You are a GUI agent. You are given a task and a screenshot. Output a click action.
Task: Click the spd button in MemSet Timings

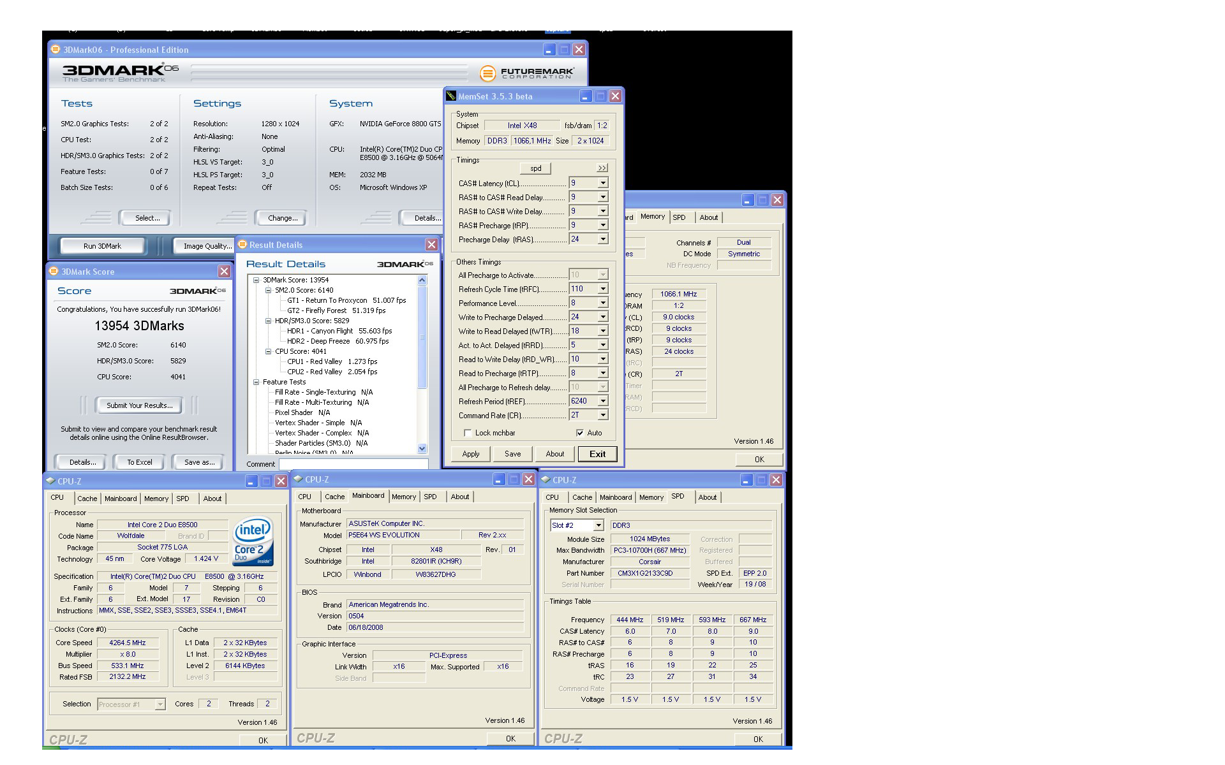[x=536, y=168]
